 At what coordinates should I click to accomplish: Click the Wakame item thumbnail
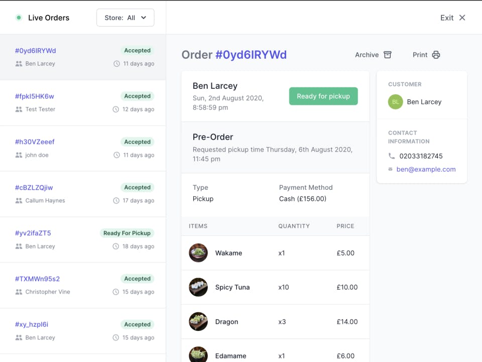198,253
